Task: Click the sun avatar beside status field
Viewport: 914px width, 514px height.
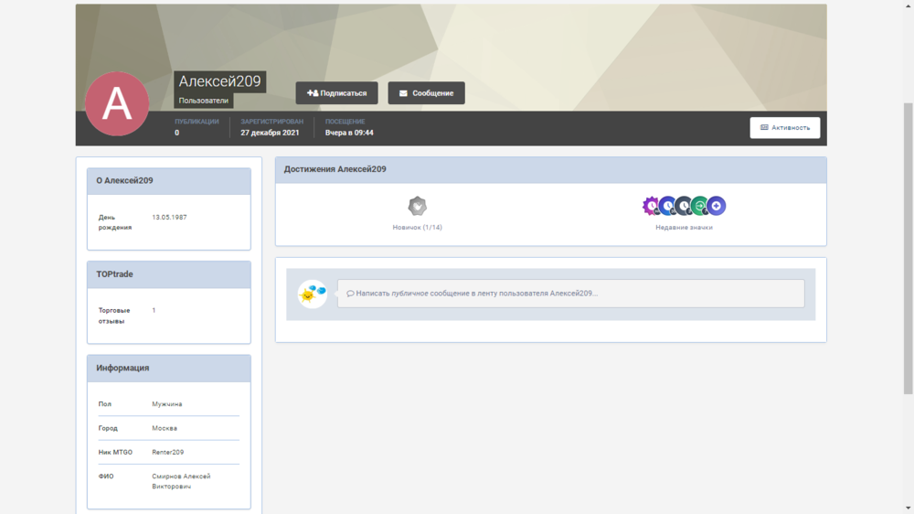Action: (312, 294)
